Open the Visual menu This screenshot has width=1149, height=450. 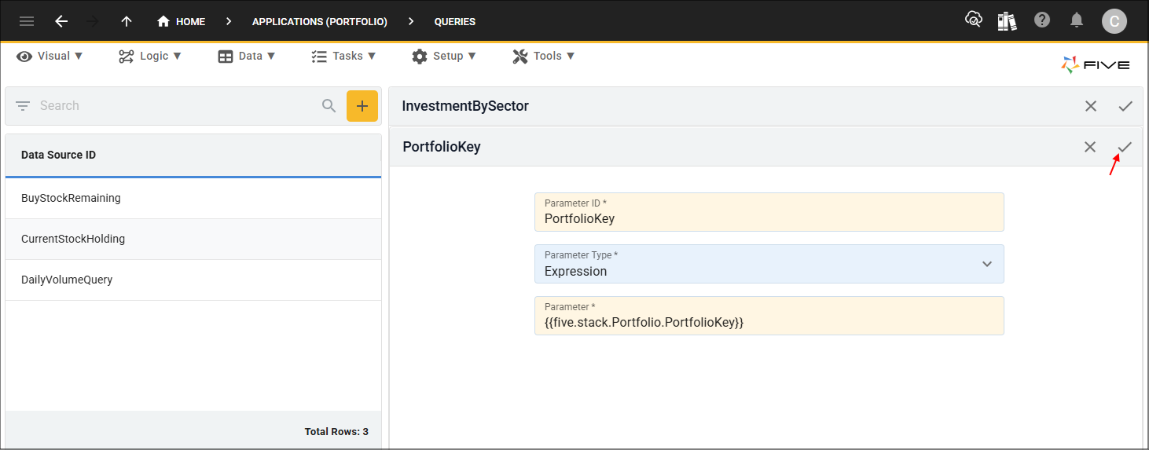50,56
